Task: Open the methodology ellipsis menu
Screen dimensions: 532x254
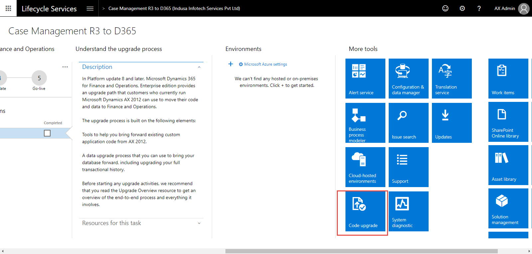Action: tap(65, 67)
